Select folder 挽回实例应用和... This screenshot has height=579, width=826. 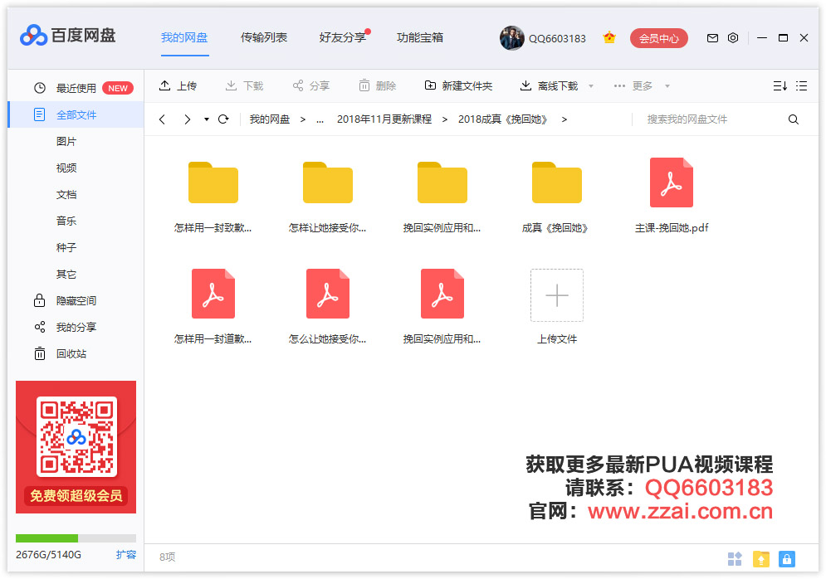(442, 197)
